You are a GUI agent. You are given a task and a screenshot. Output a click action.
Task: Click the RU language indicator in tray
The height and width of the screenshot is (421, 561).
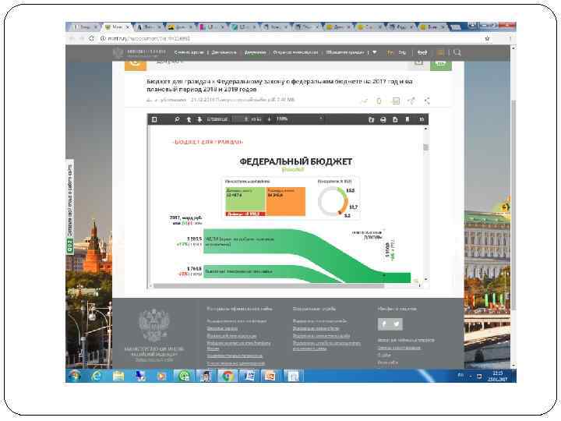pyautogui.click(x=460, y=375)
